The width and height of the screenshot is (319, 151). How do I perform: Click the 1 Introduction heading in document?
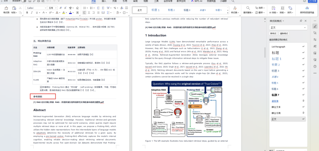point(156,35)
